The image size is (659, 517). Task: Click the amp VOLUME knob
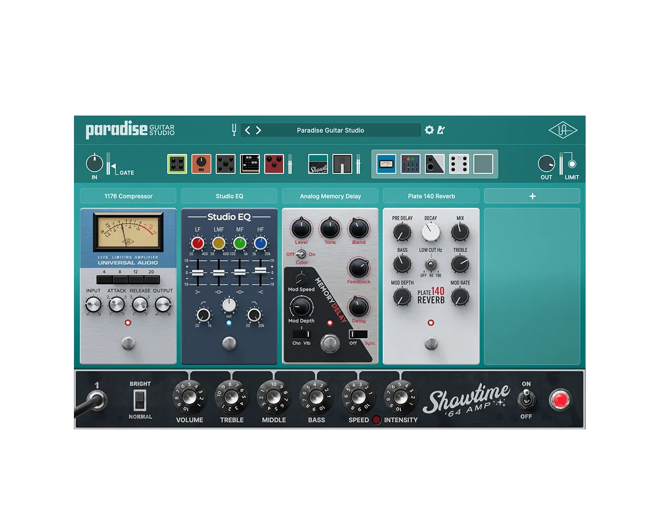point(189,397)
